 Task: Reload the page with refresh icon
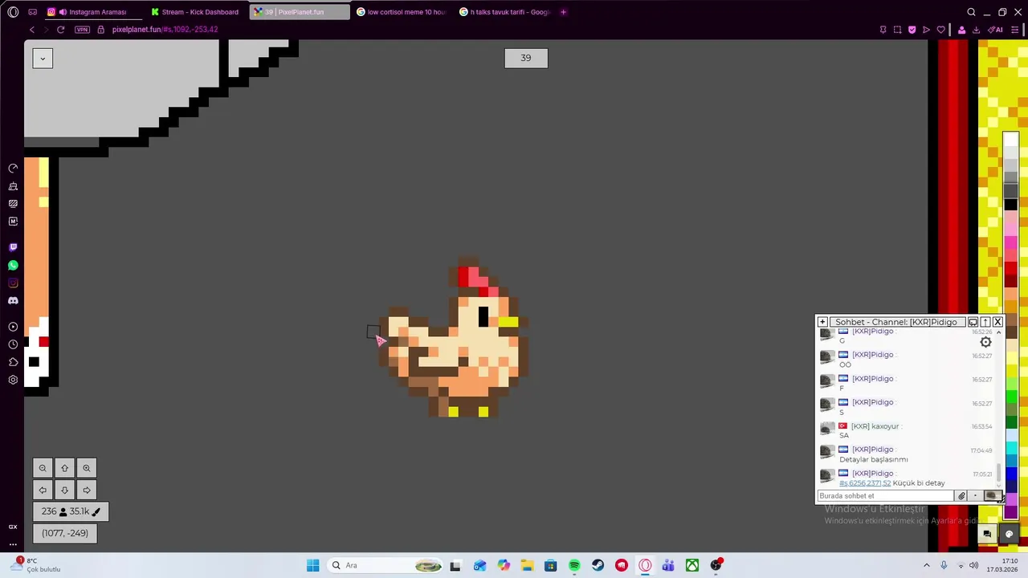(60, 30)
